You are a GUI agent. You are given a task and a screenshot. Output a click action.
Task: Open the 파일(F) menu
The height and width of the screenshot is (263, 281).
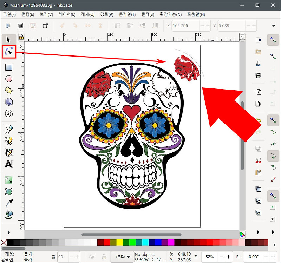[9, 14]
